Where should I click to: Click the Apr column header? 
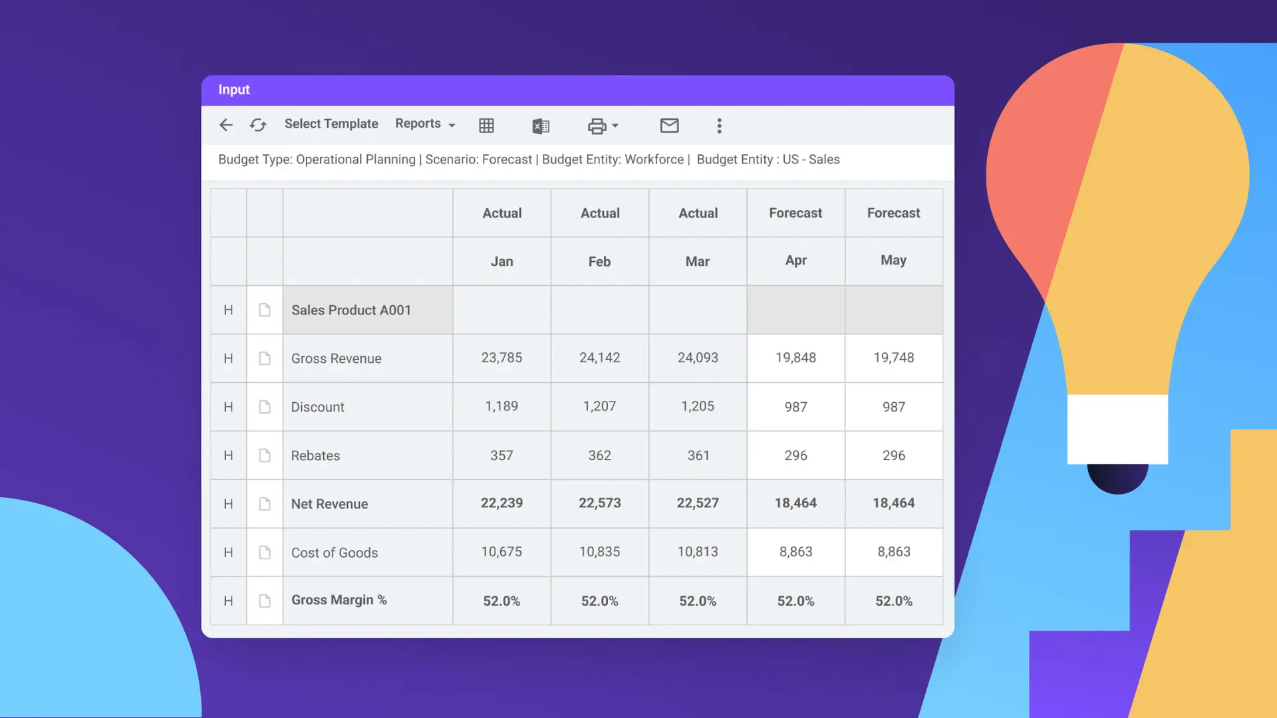(795, 260)
